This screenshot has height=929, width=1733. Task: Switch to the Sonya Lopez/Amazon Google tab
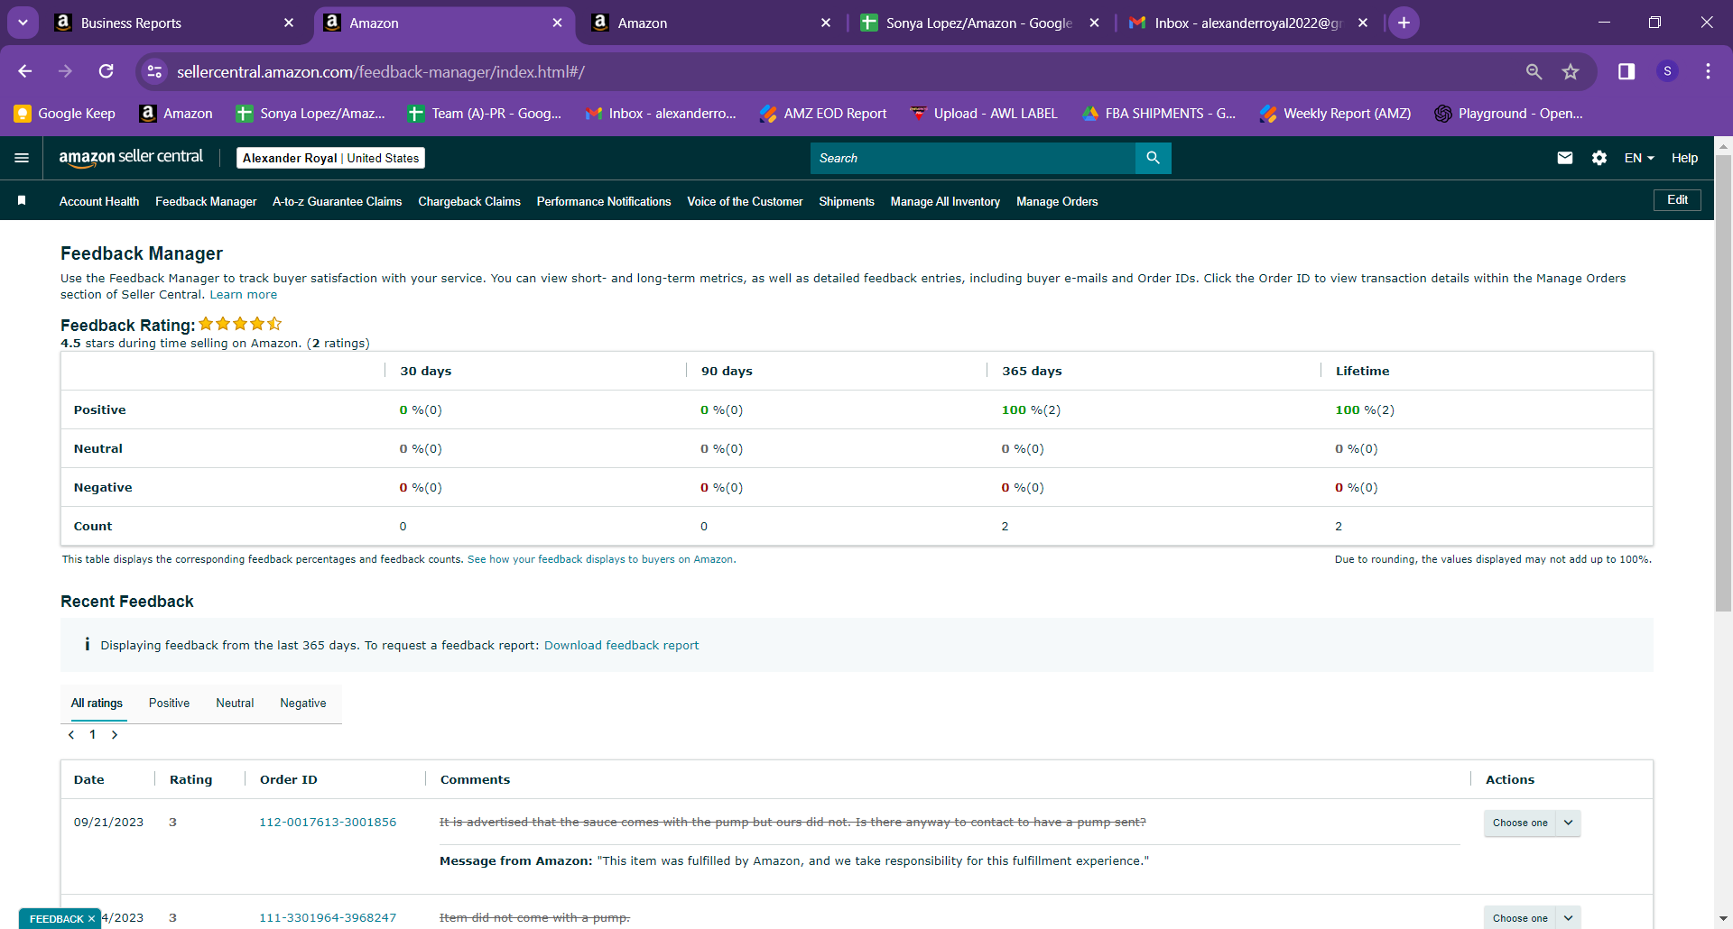click(x=978, y=23)
